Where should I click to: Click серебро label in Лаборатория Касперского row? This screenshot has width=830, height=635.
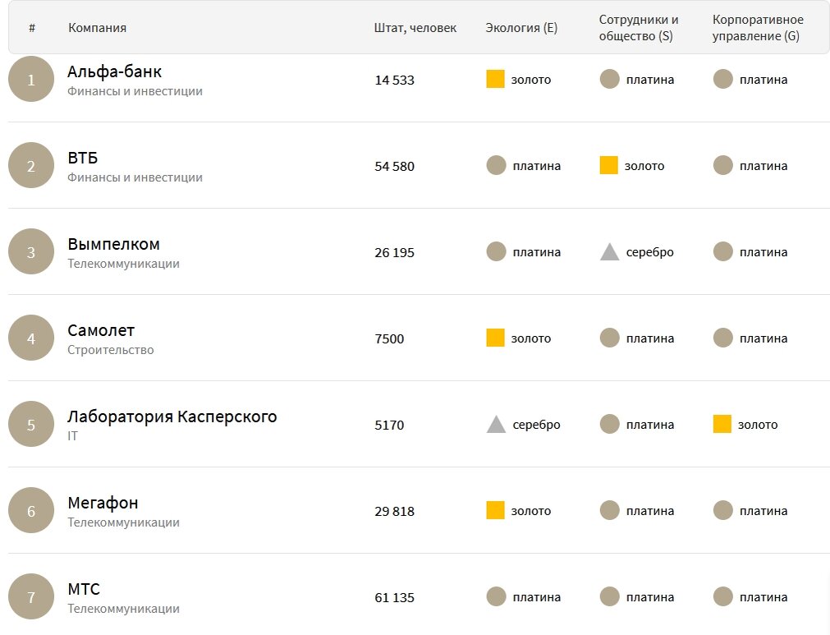point(537,425)
